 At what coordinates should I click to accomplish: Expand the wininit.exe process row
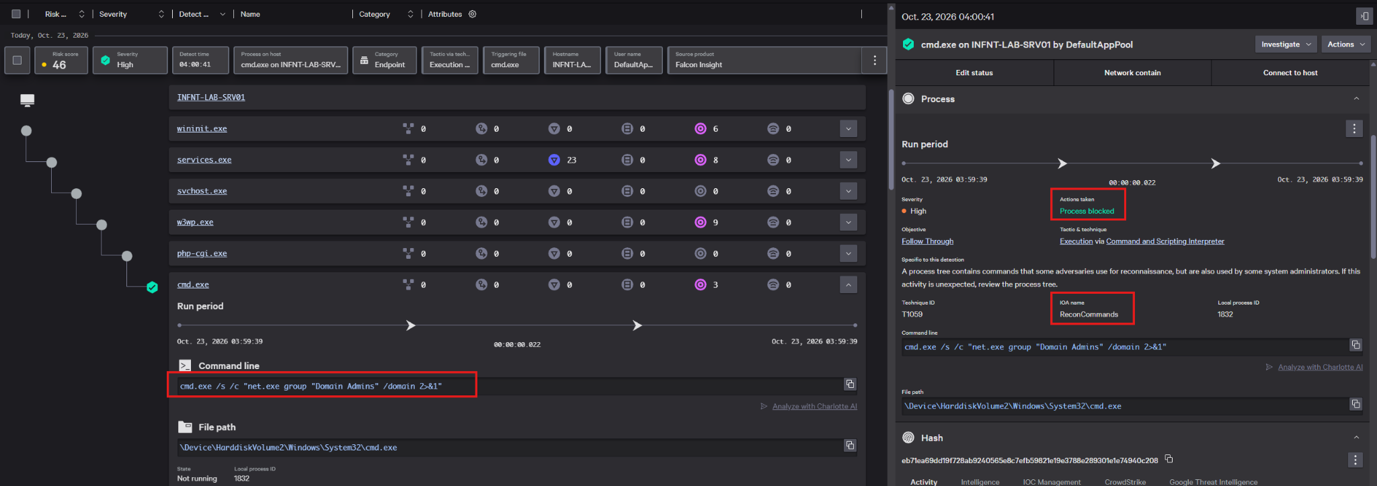pyautogui.click(x=849, y=128)
